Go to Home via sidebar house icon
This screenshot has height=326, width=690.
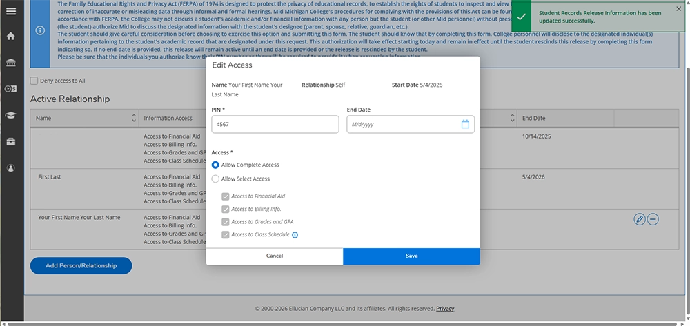(11, 37)
